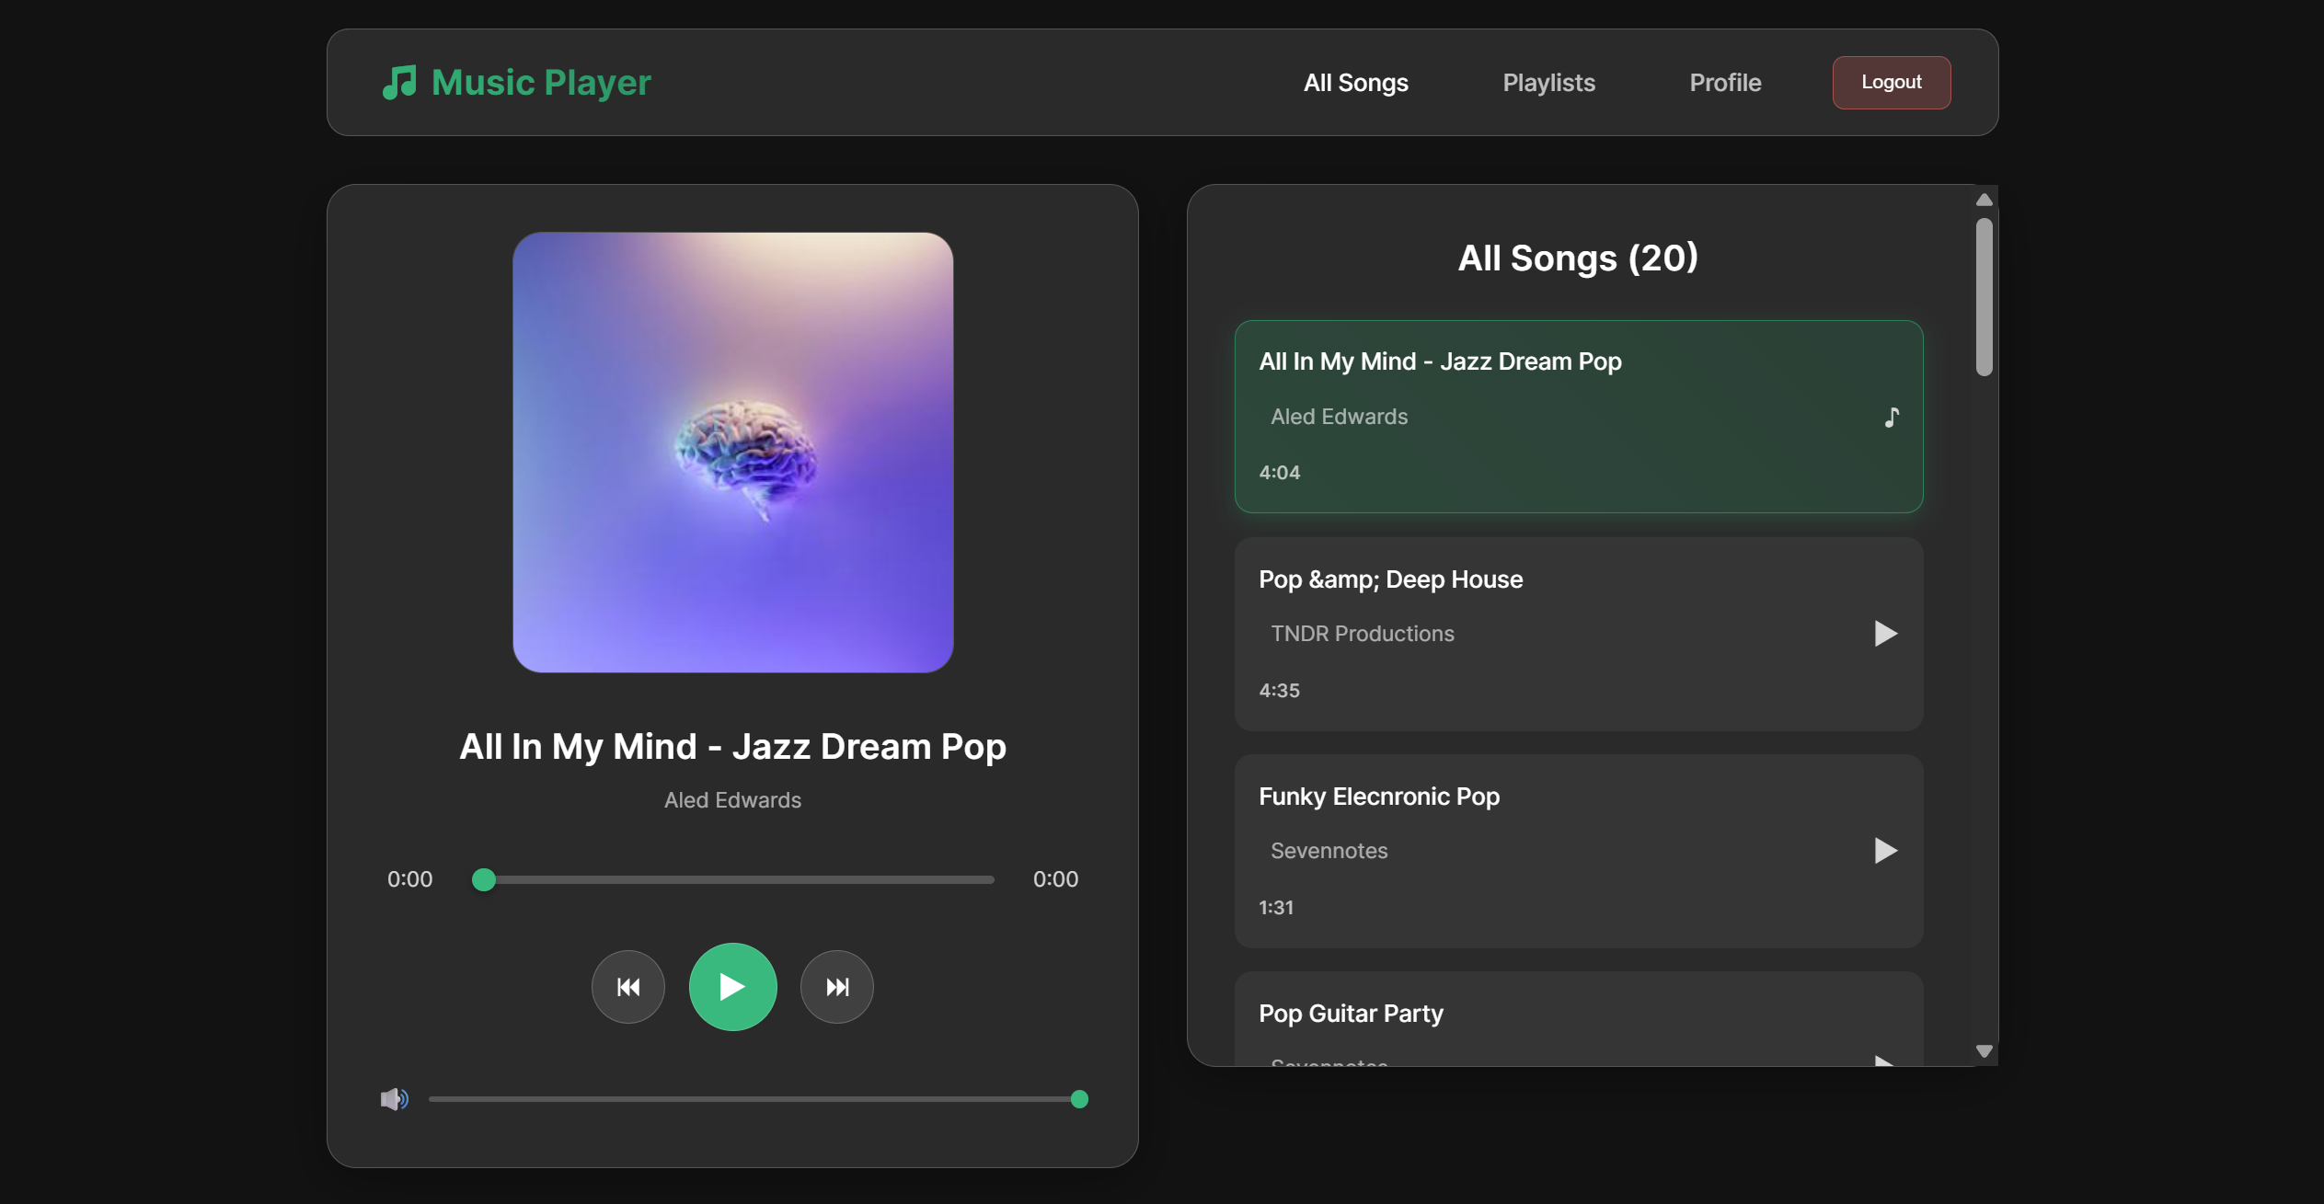Go back to the previous track

[x=628, y=986]
